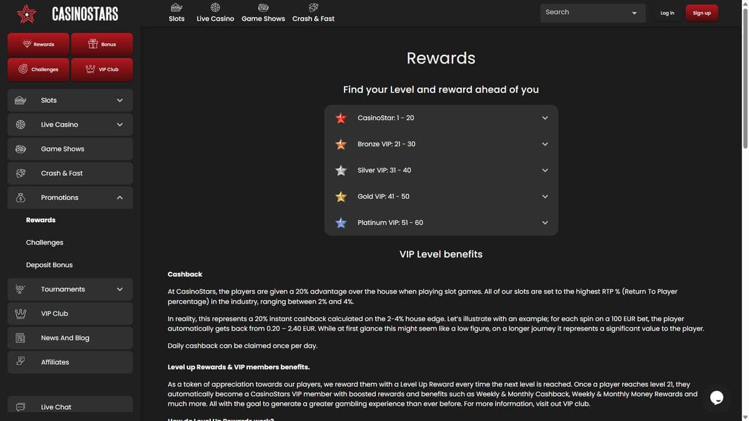Click the red Bonus button

(x=102, y=44)
